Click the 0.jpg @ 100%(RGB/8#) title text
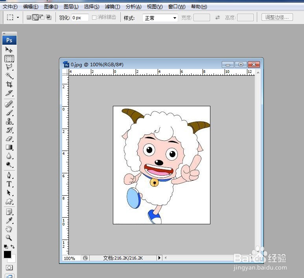 [97, 65]
